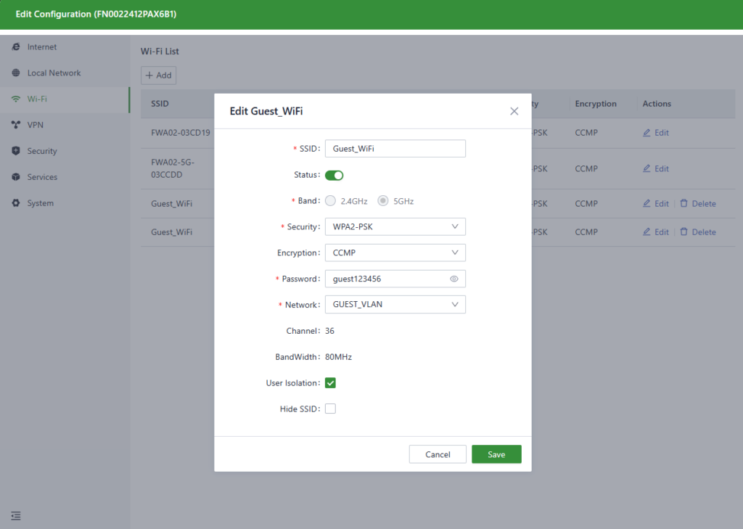Image resolution: width=743 pixels, height=529 pixels.
Task: Click the Services cube icon
Action: 16,177
